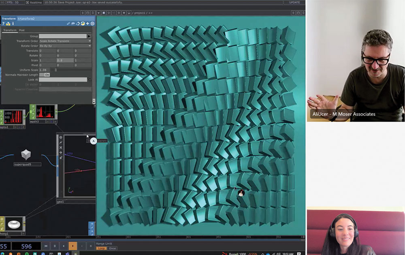405x255 pixels.
Task: Click the operator help question mark icon
Action: [x=3, y=24]
